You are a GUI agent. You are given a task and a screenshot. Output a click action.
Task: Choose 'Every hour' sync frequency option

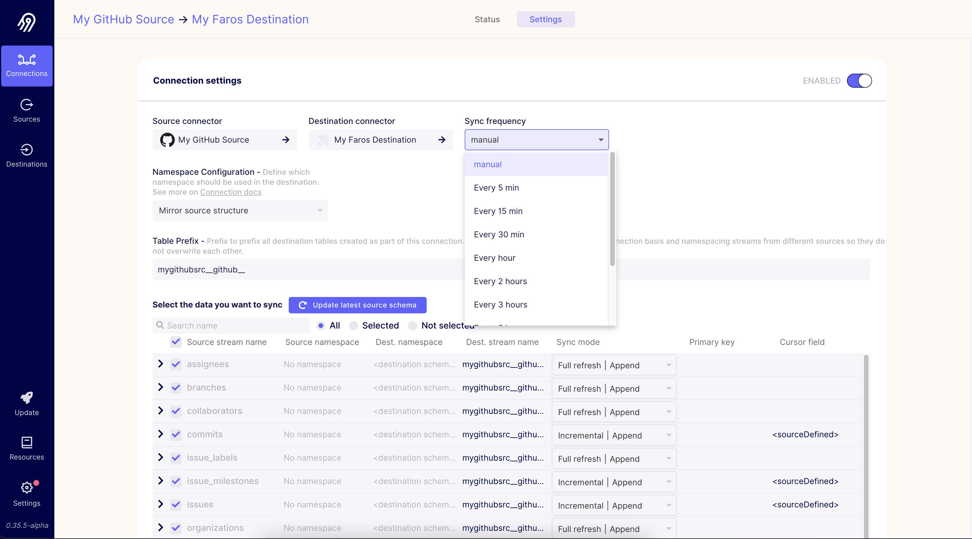(494, 258)
